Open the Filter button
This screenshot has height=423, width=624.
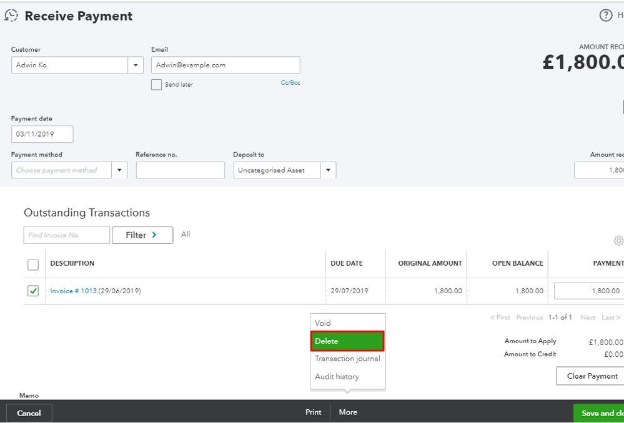point(142,235)
